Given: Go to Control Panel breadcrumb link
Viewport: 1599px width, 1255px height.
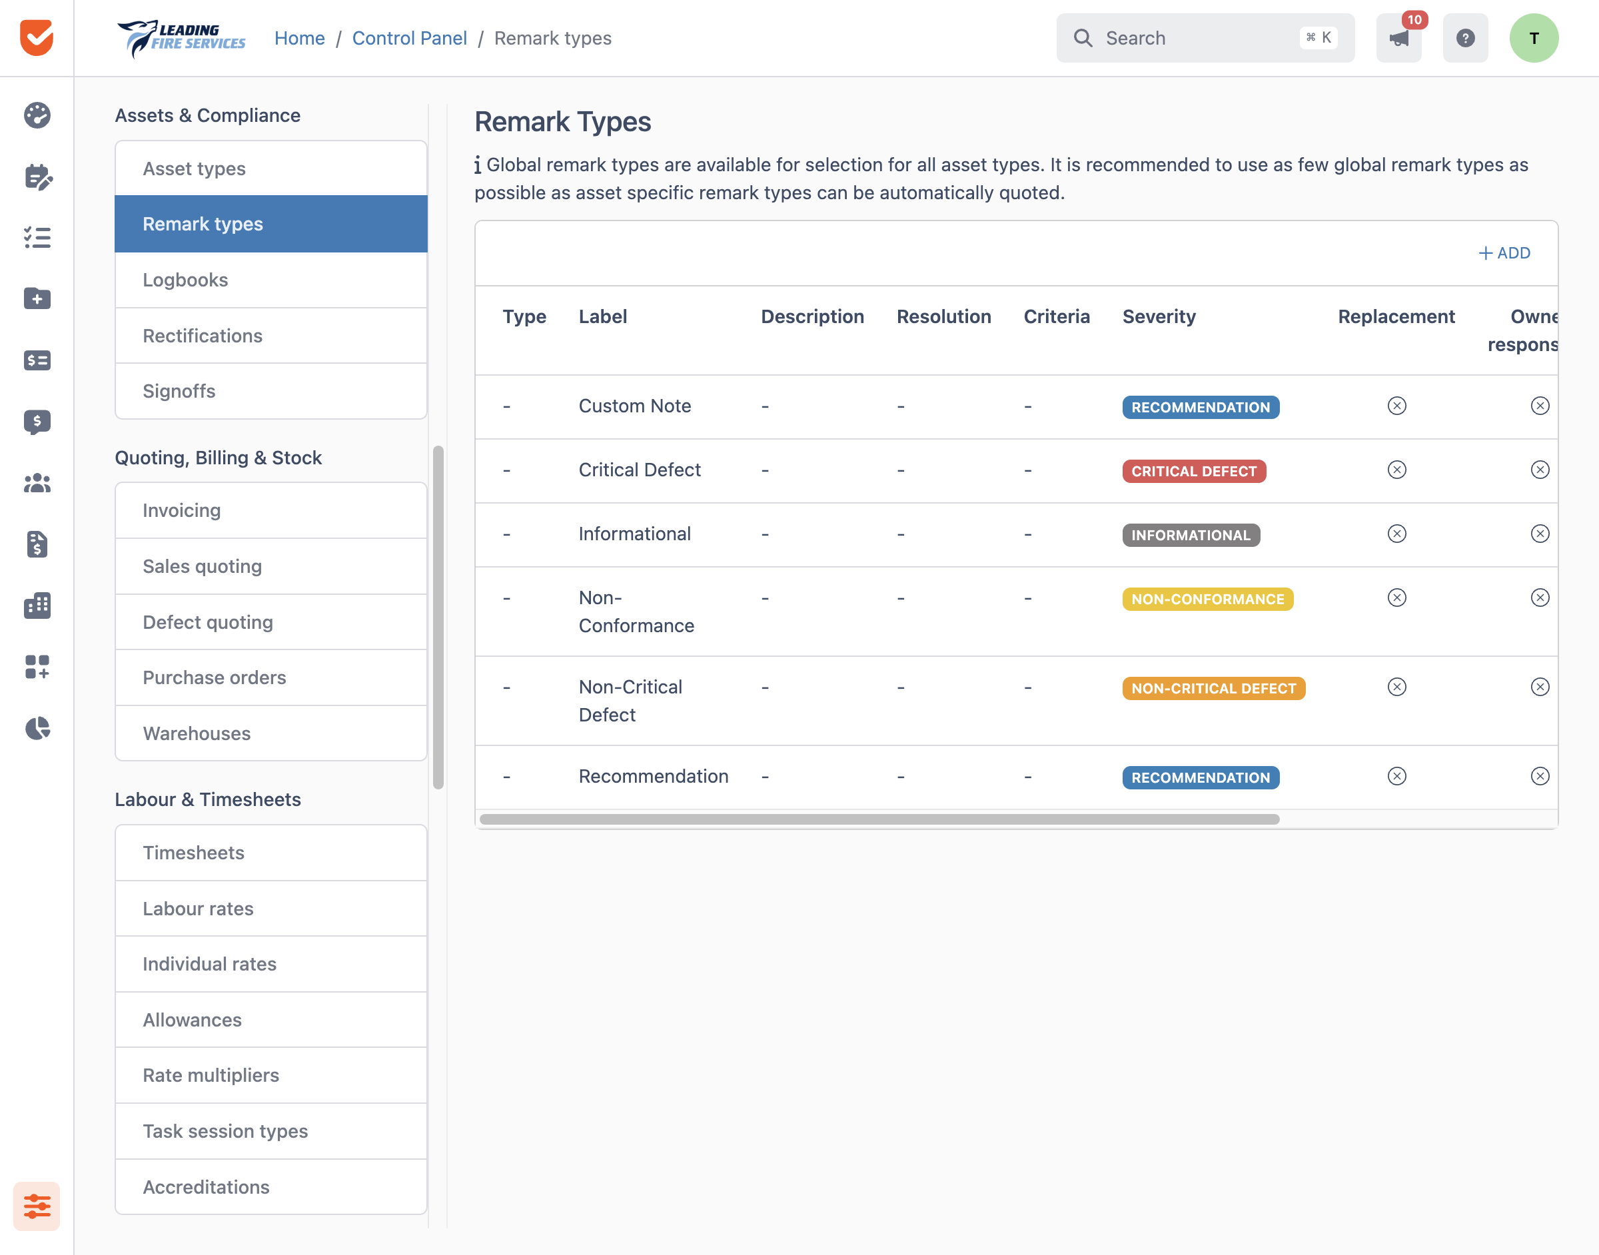Looking at the screenshot, I should click(x=409, y=38).
